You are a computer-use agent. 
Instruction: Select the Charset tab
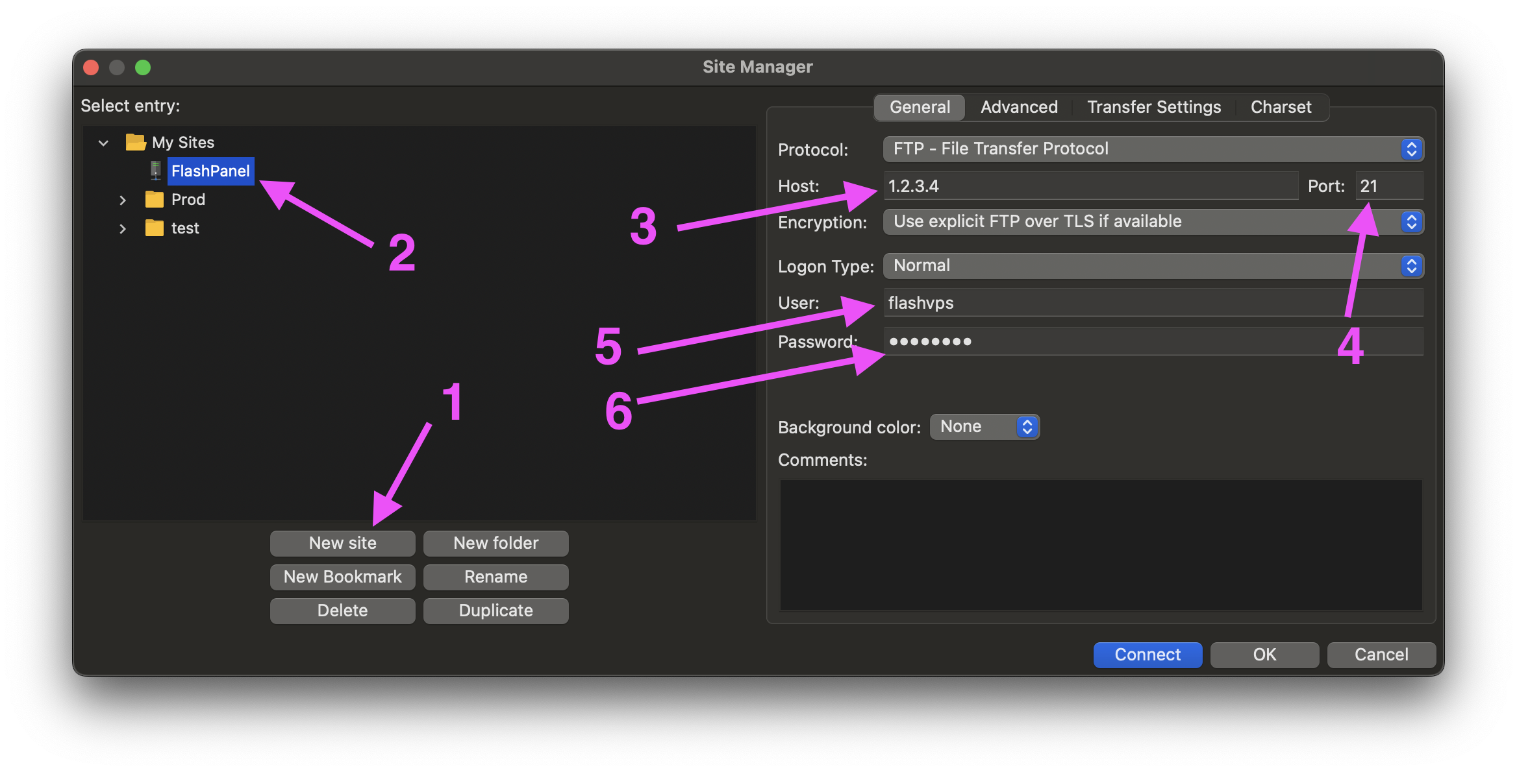coord(1281,107)
